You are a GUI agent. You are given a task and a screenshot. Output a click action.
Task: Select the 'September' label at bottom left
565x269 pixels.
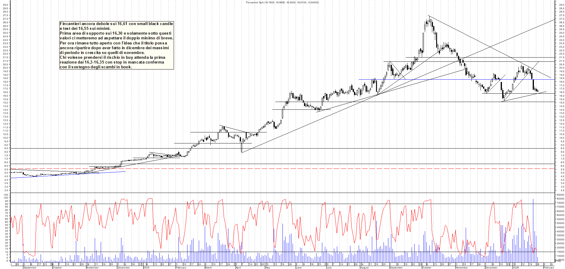(30, 268)
